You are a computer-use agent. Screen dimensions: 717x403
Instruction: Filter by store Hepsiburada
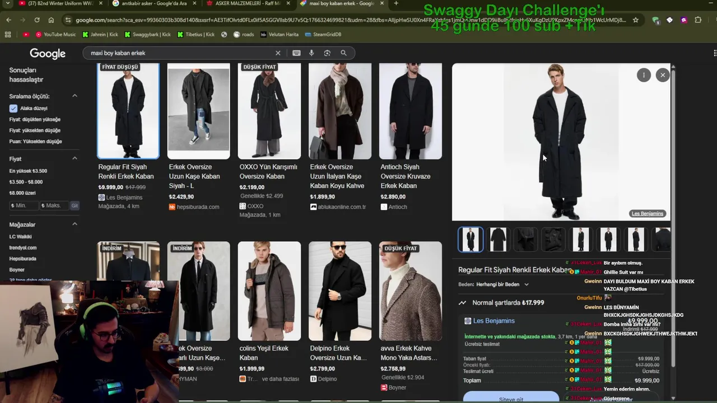point(22,259)
